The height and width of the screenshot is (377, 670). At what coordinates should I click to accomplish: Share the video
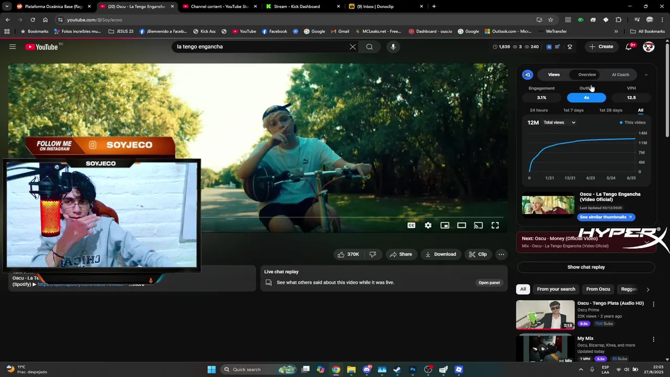click(400, 254)
